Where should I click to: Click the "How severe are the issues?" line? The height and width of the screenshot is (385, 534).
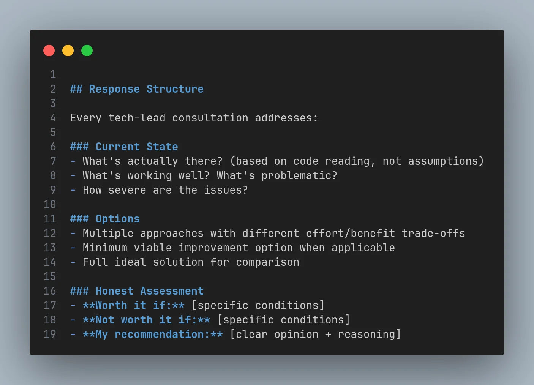click(x=165, y=190)
